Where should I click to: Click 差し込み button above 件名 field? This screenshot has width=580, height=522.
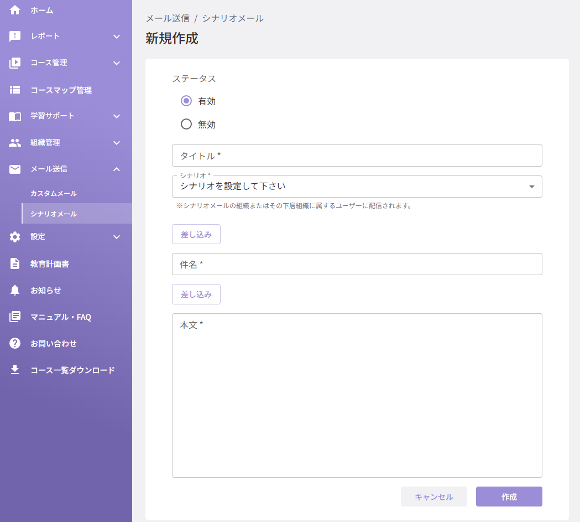pyautogui.click(x=196, y=234)
